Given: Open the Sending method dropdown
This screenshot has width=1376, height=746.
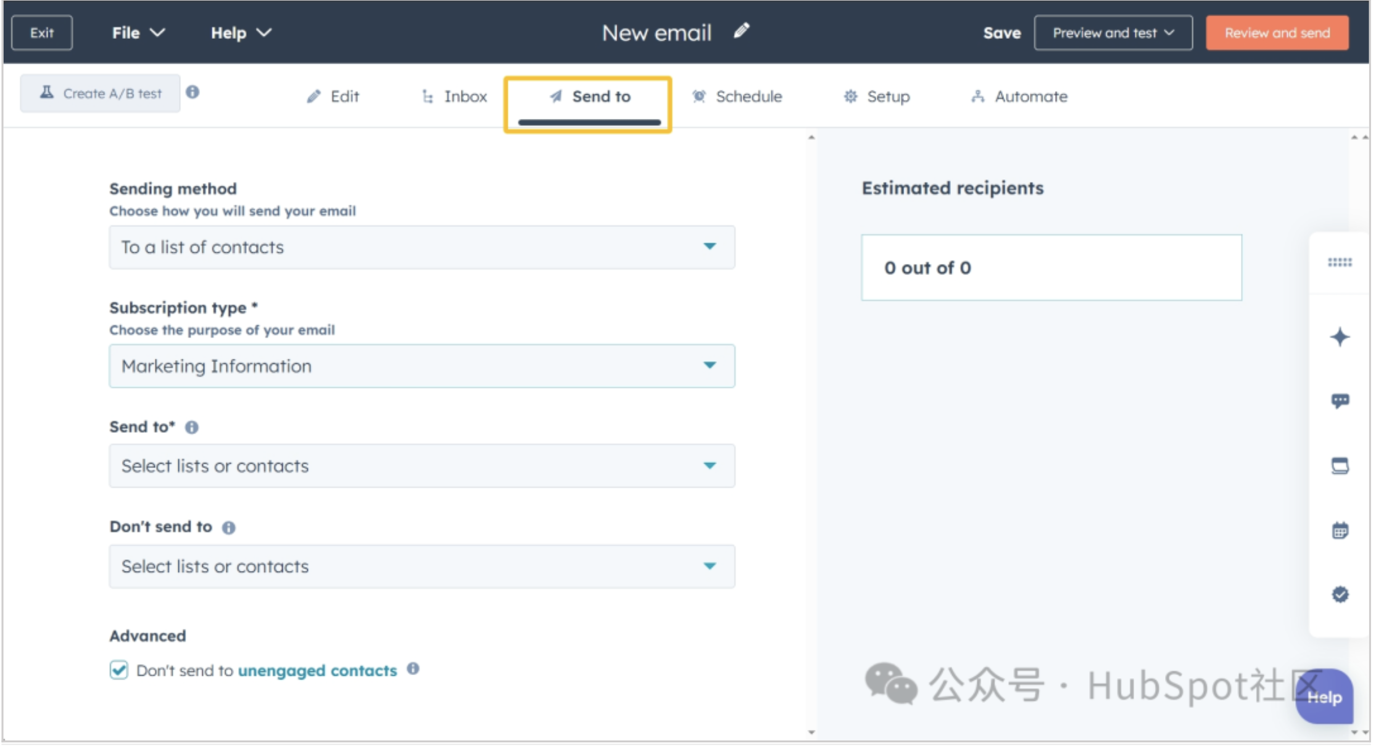Looking at the screenshot, I should 421,247.
